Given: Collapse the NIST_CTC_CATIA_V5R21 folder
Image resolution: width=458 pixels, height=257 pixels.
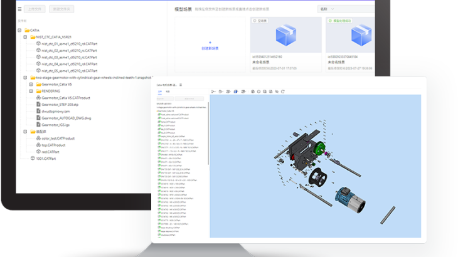Looking at the screenshot, I should pyautogui.click(x=25, y=37).
